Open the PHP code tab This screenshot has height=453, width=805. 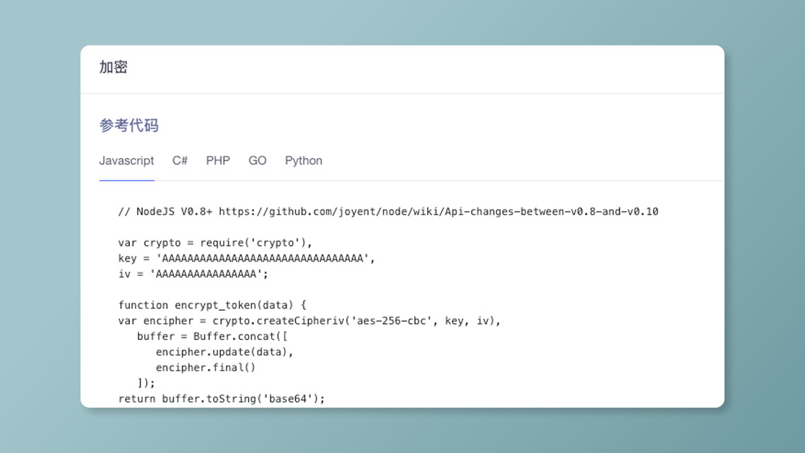coord(217,161)
